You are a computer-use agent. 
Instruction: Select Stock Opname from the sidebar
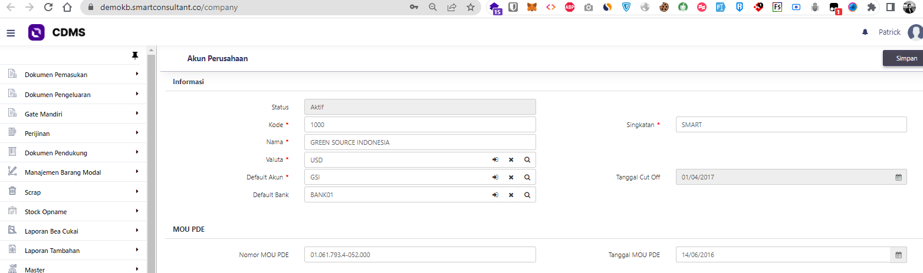[45, 212]
